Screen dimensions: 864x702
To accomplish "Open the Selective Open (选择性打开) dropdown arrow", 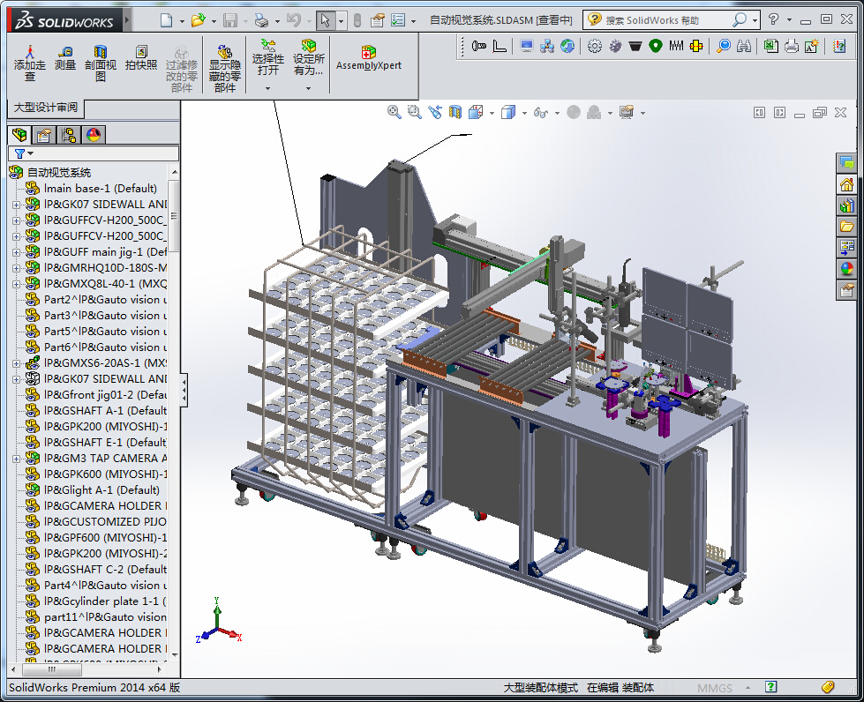I will click(x=267, y=88).
